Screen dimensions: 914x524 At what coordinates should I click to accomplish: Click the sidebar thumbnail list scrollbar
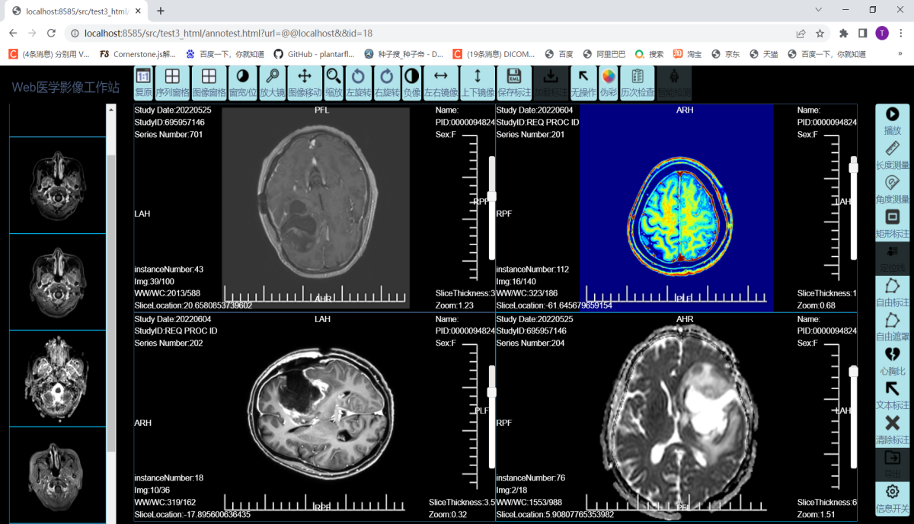(111, 305)
